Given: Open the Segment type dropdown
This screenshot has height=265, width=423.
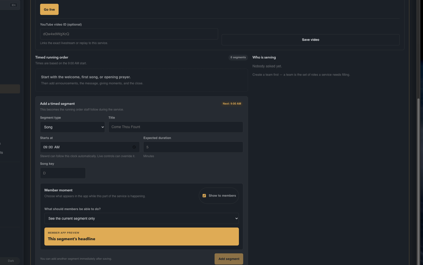Looking at the screenshot, I should tap(72, 127).
